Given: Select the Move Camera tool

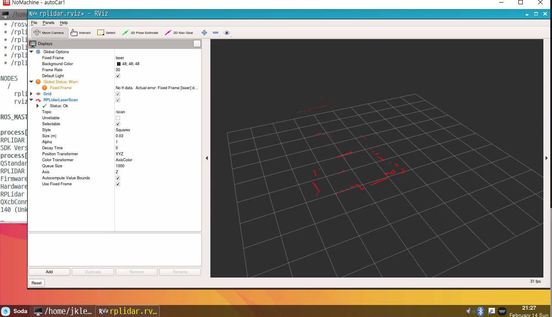Looking at the screenshot, I should click(49, 33).
